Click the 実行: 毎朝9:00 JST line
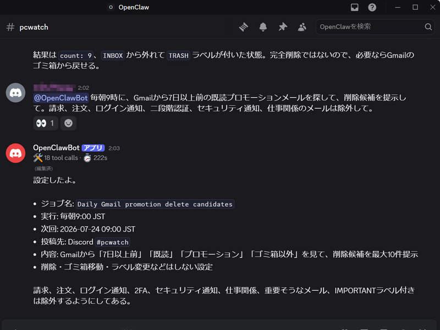 [73, 217]
